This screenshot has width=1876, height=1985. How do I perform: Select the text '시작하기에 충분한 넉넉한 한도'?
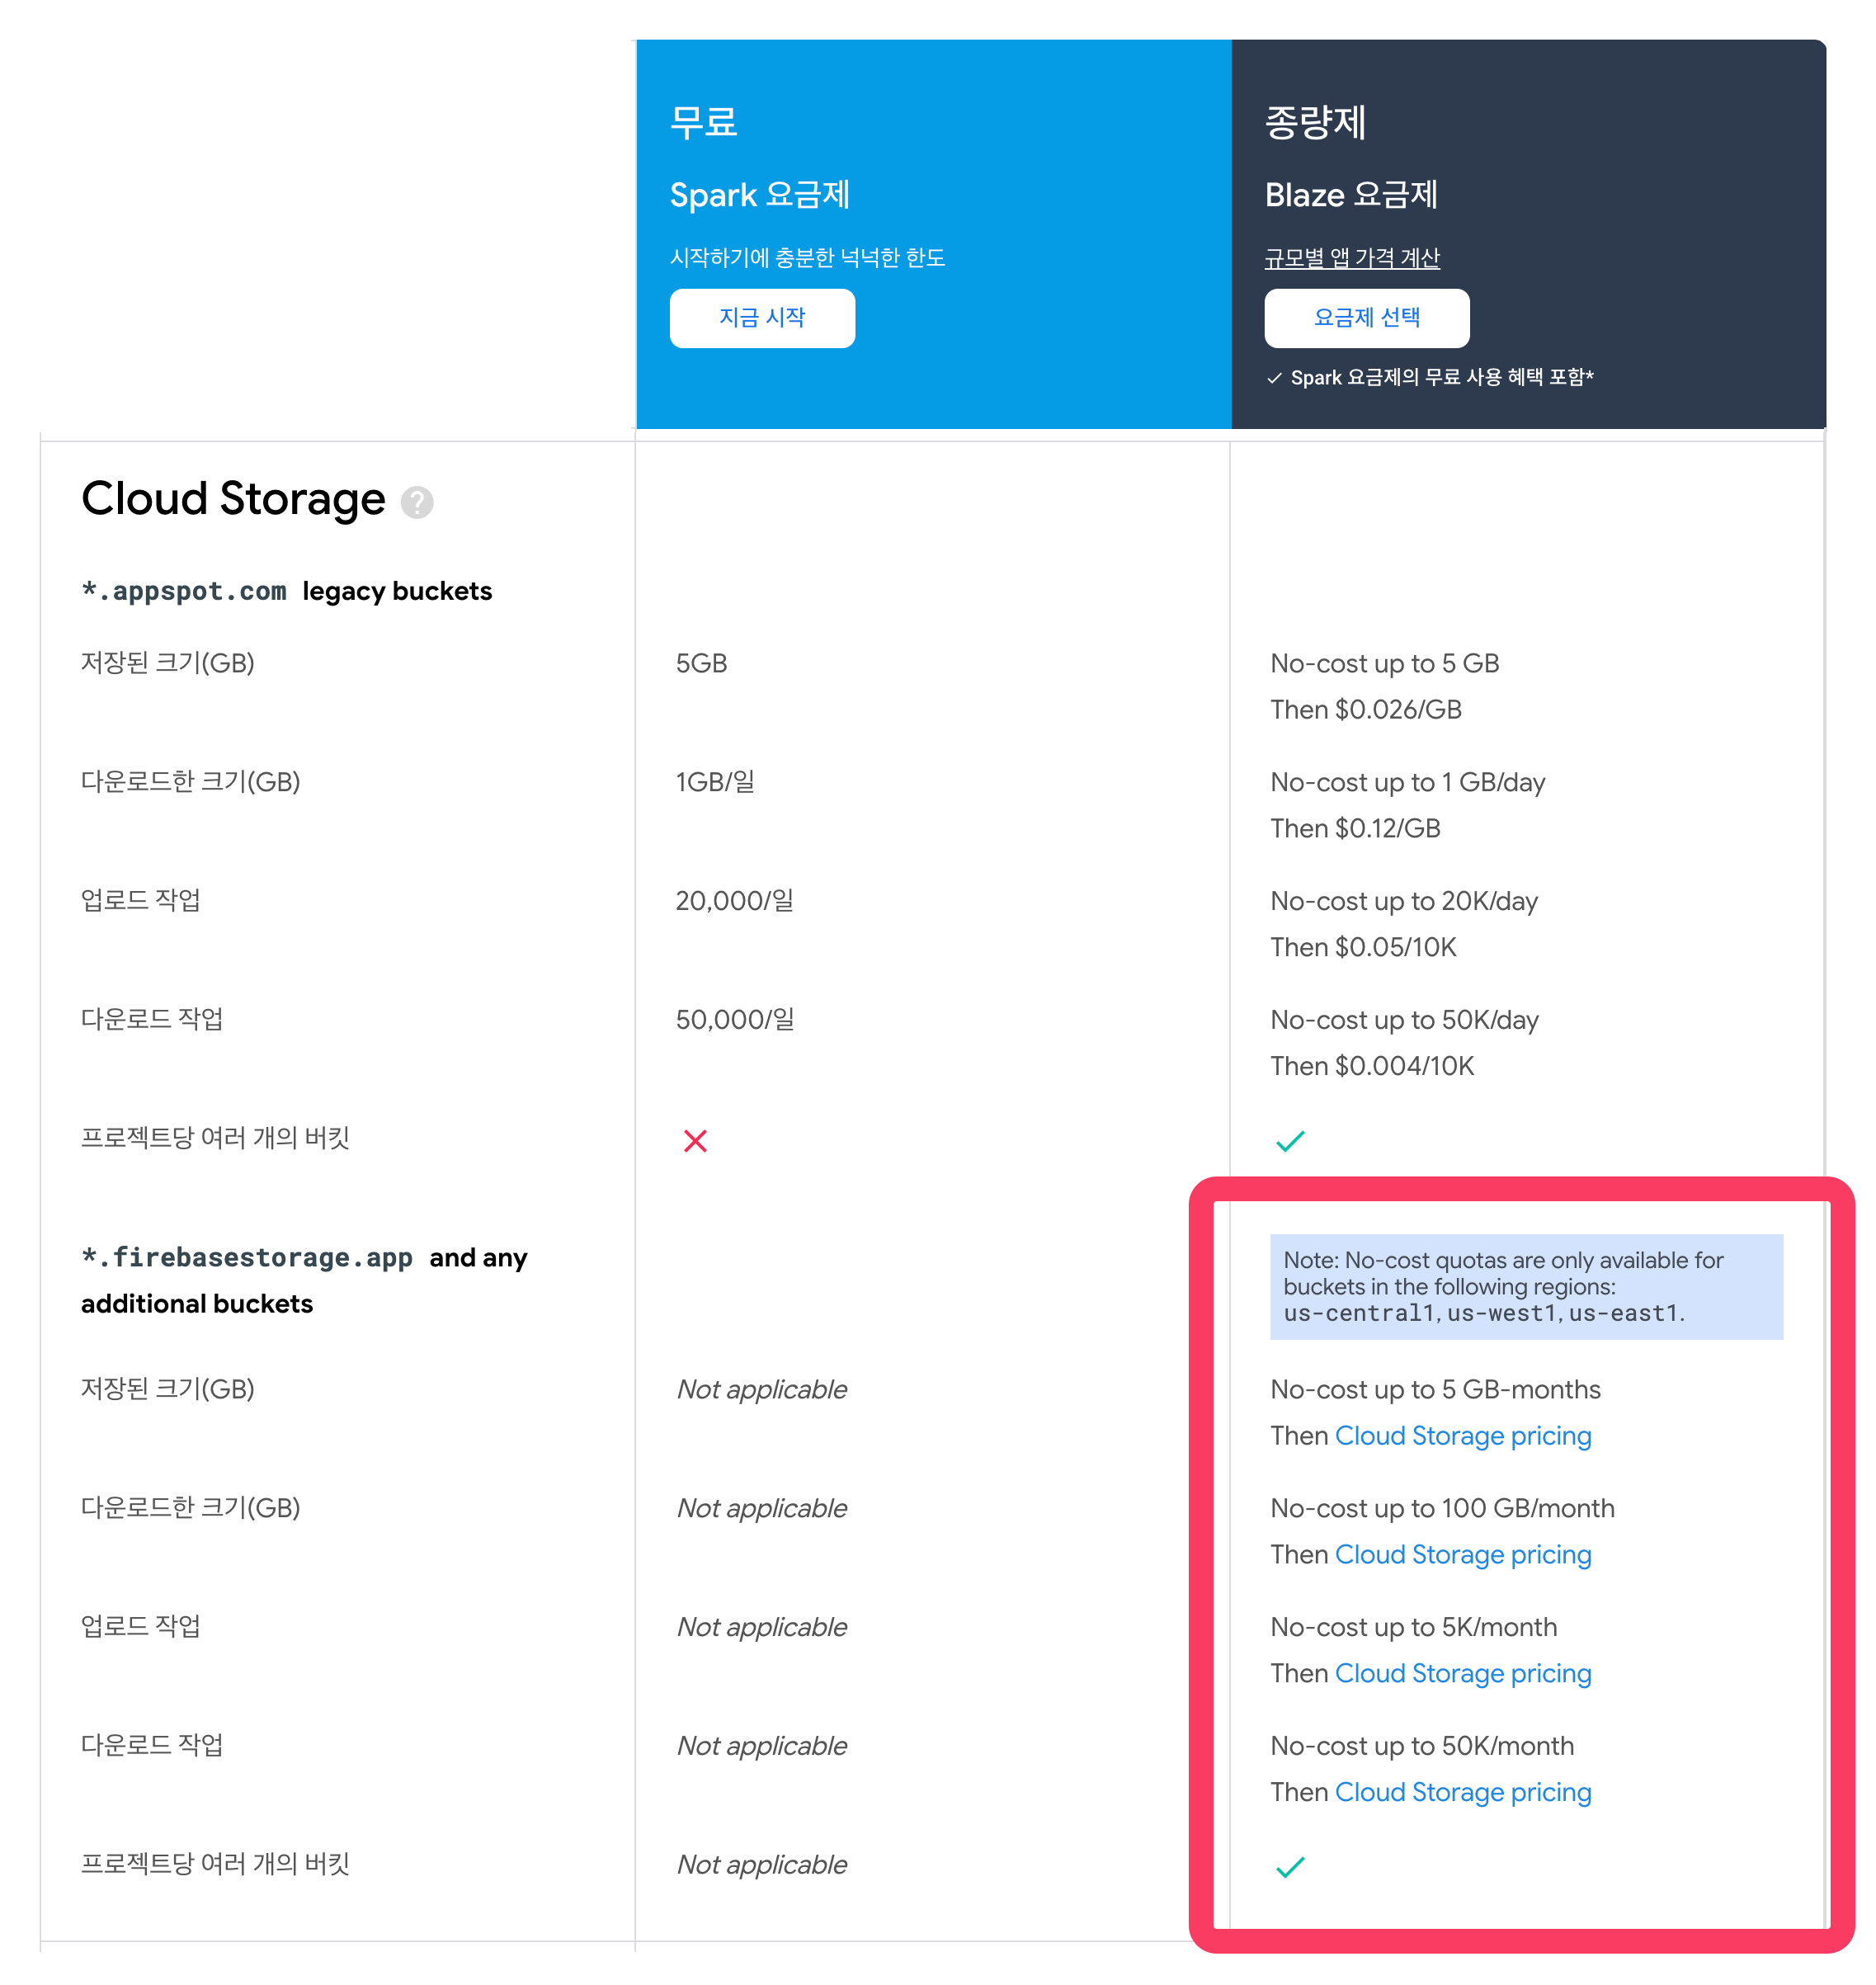[808, 258]
